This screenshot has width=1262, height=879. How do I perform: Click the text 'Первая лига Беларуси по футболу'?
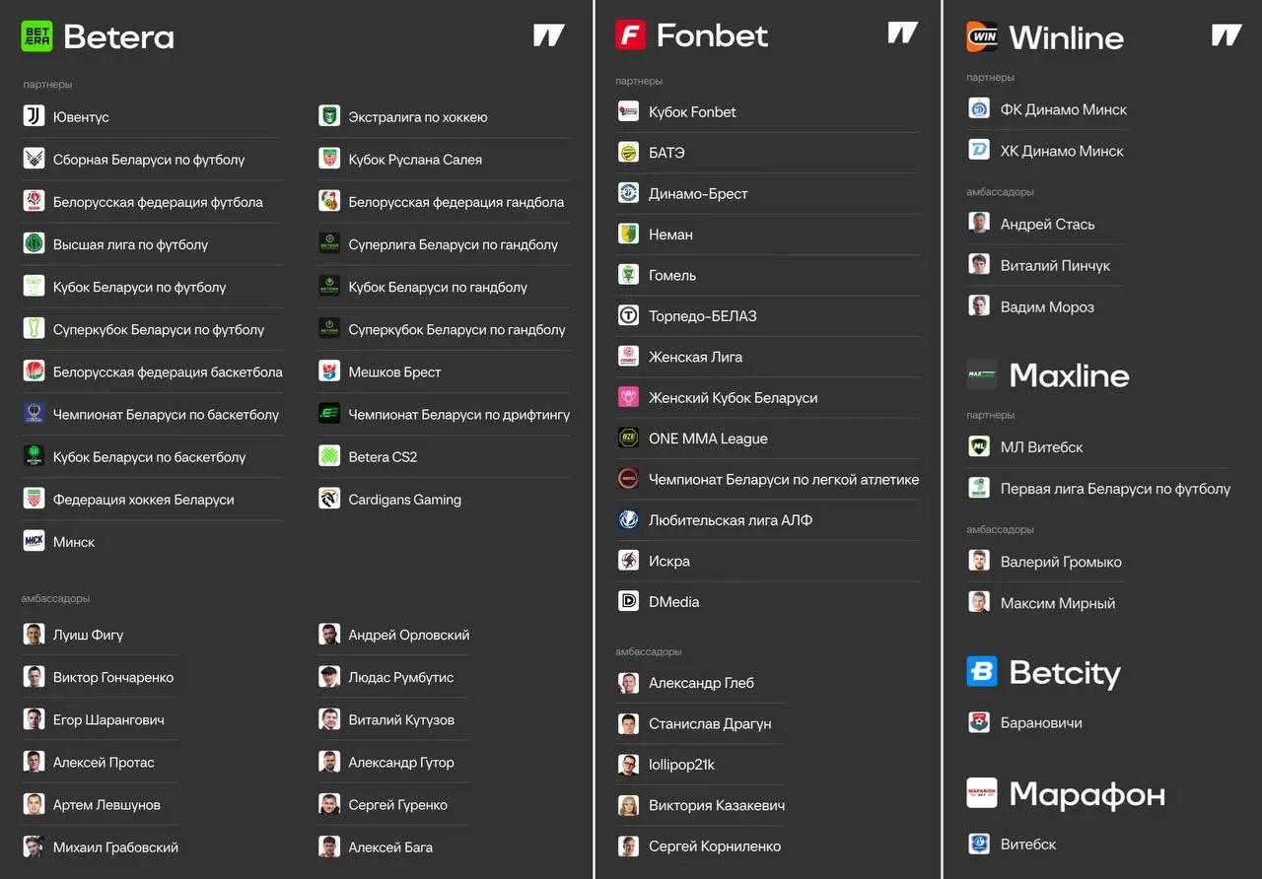[1116, 488]
